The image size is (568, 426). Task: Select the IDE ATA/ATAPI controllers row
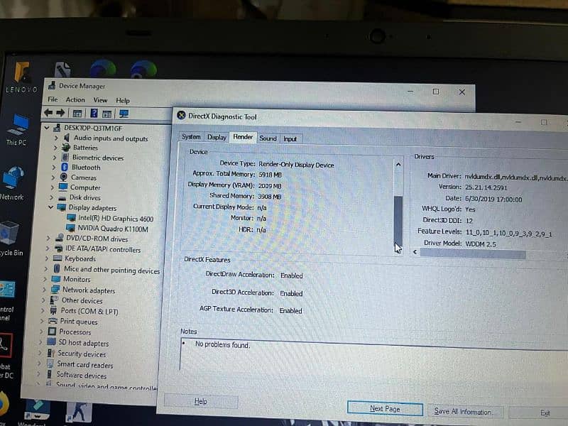click(x=97, y=249)
